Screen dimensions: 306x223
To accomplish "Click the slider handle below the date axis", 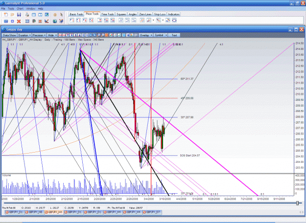I will (x=297, y=203).
